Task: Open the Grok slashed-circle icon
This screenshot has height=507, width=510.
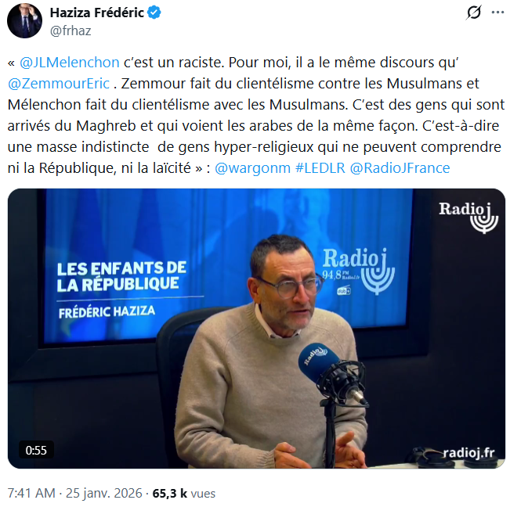Action: coord(473,13)
